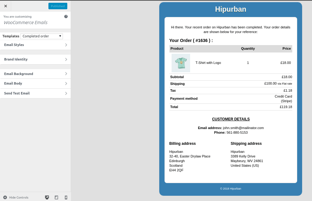Click the Credit Card (Stripe) payment text
The width and height of the screenshot is (312, 201).
(283, 99)
